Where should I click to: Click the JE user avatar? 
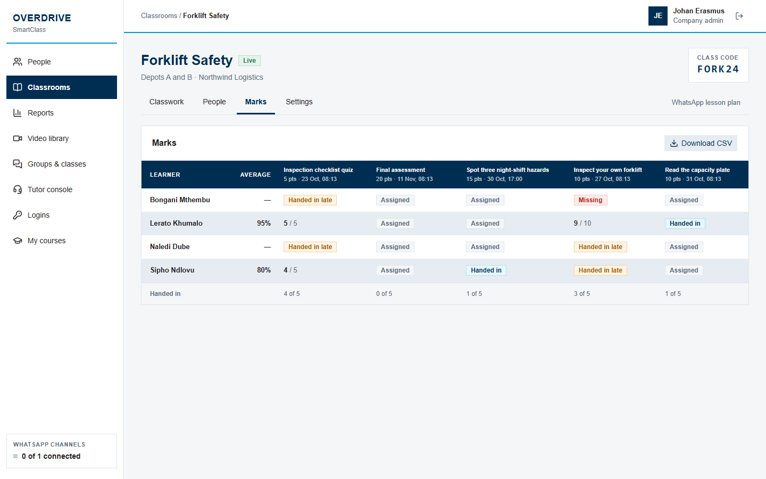click(658, 16)
